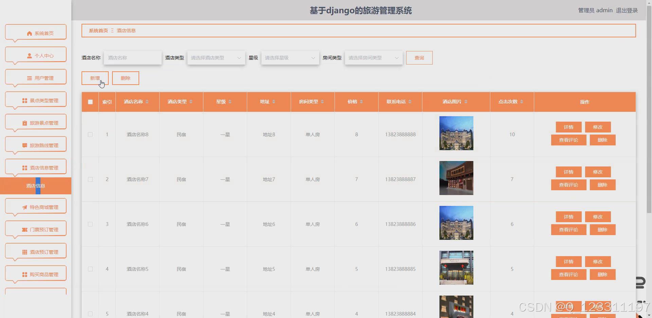Screen dimensions: 652x318
Task: Click the grid icon beside 景点类型管理
Action: click(25, 101)
